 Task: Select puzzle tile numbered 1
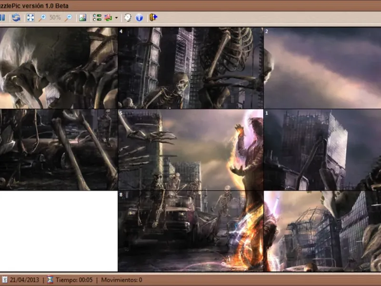pyautogui.click(x=322, y=150)
